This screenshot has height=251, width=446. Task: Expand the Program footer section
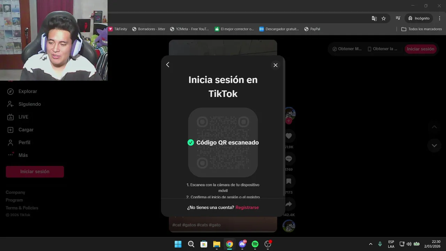pyautogui.click(x=14, y=200)
